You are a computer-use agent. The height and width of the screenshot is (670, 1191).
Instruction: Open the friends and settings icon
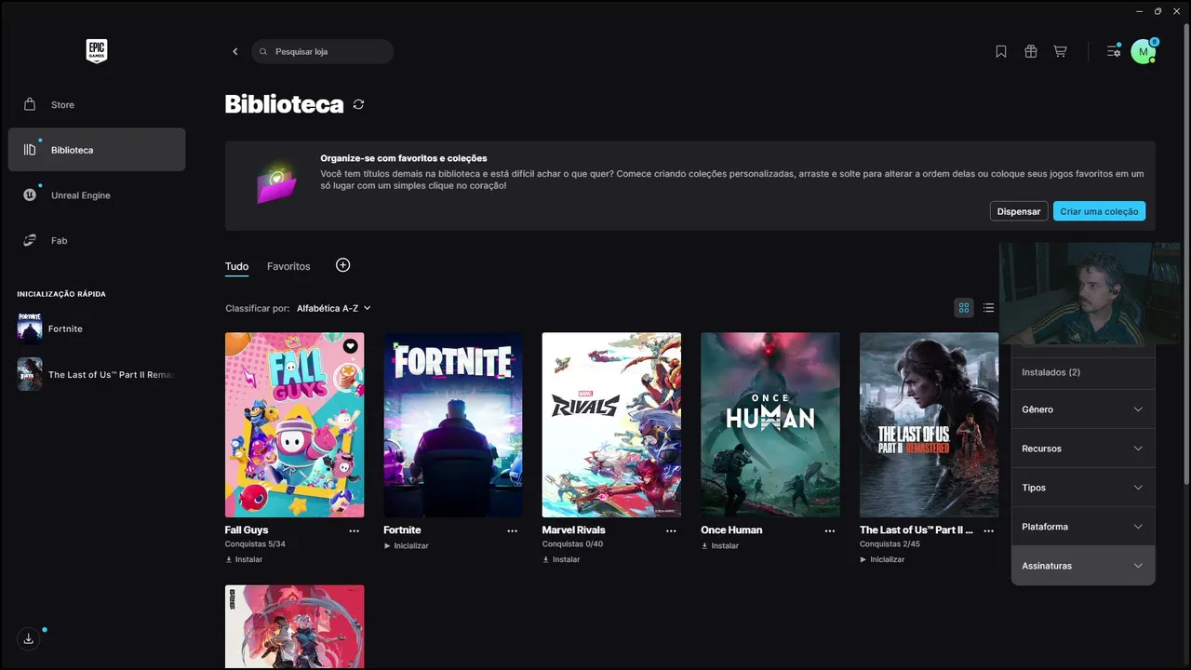1114,51
